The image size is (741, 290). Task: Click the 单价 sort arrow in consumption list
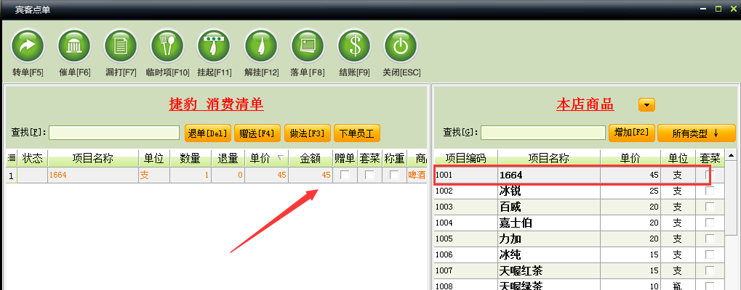(x=280, y=158)
